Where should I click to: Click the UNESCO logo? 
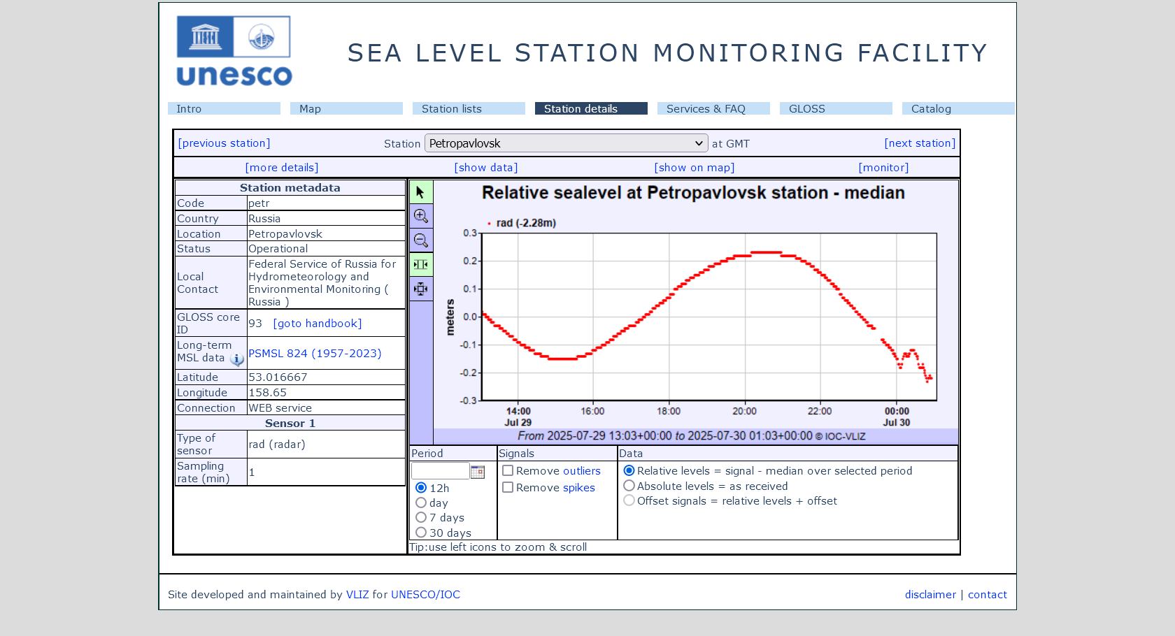tap(234, 51)
